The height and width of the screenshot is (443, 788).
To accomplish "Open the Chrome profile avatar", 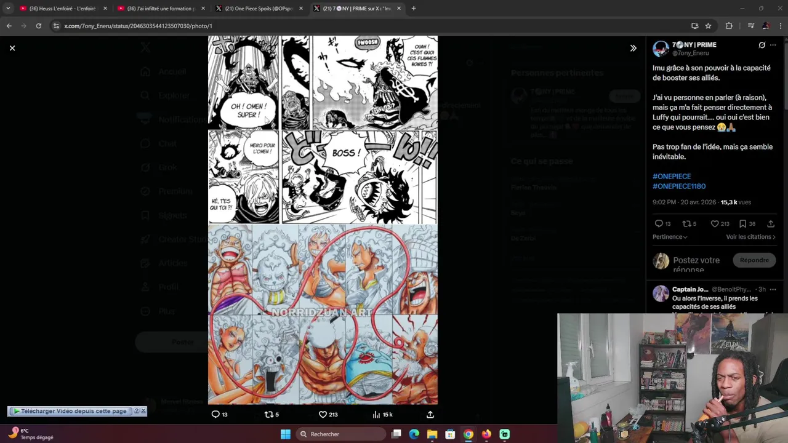I will tap(766, 26).
